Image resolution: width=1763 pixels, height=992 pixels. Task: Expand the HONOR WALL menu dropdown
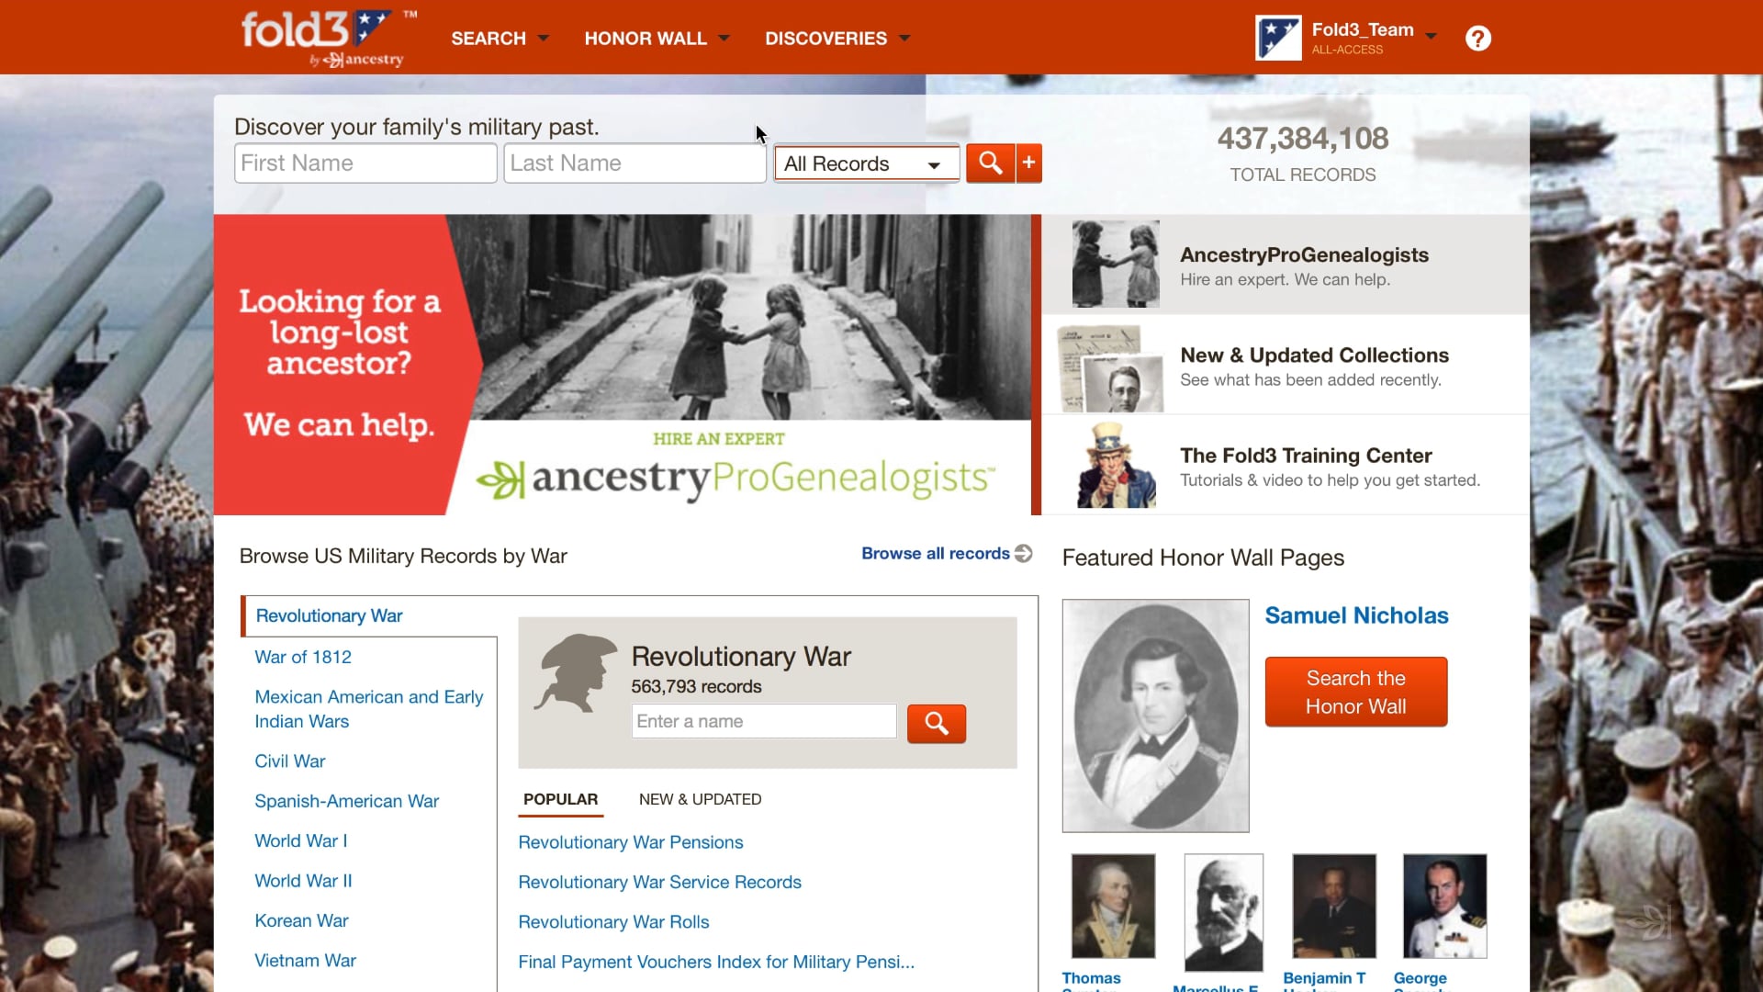coord(657,39)
